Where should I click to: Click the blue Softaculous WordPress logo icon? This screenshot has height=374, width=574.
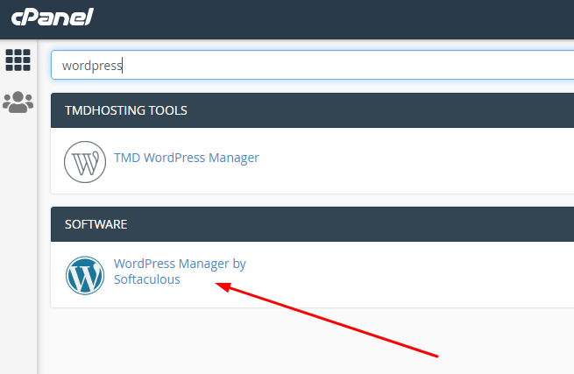click(85, 275)
